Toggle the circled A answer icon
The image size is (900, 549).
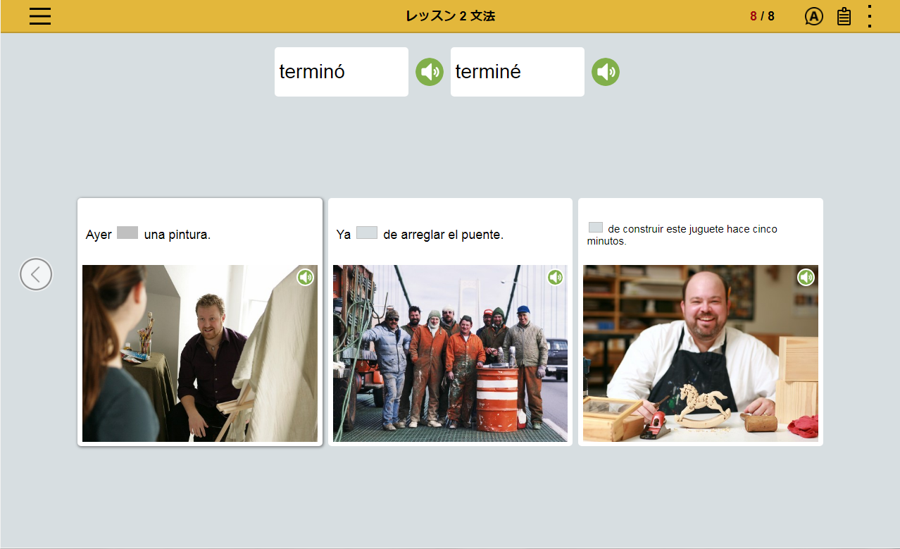[x=813, y=16]
